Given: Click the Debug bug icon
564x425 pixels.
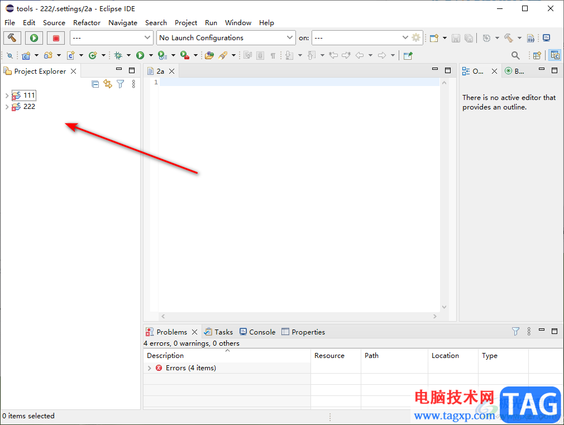Looking at the screenshot, I should coord(118,55).
